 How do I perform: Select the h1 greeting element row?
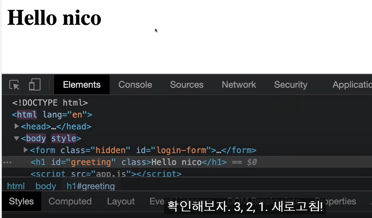(187, 162)
